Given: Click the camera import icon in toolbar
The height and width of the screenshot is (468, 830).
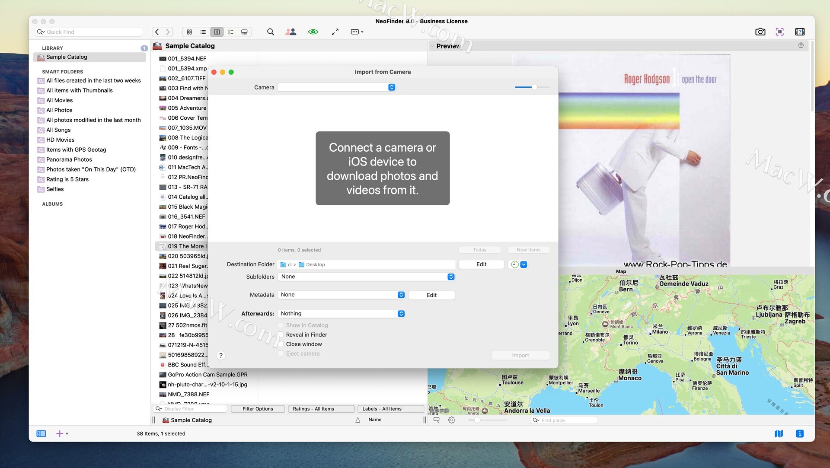Looking at the screenshot, I should 760,32.
